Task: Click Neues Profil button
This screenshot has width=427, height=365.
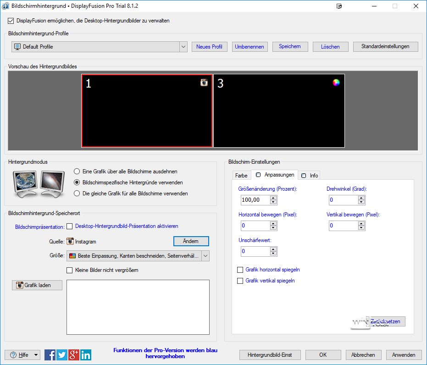Action: [210, 47]
